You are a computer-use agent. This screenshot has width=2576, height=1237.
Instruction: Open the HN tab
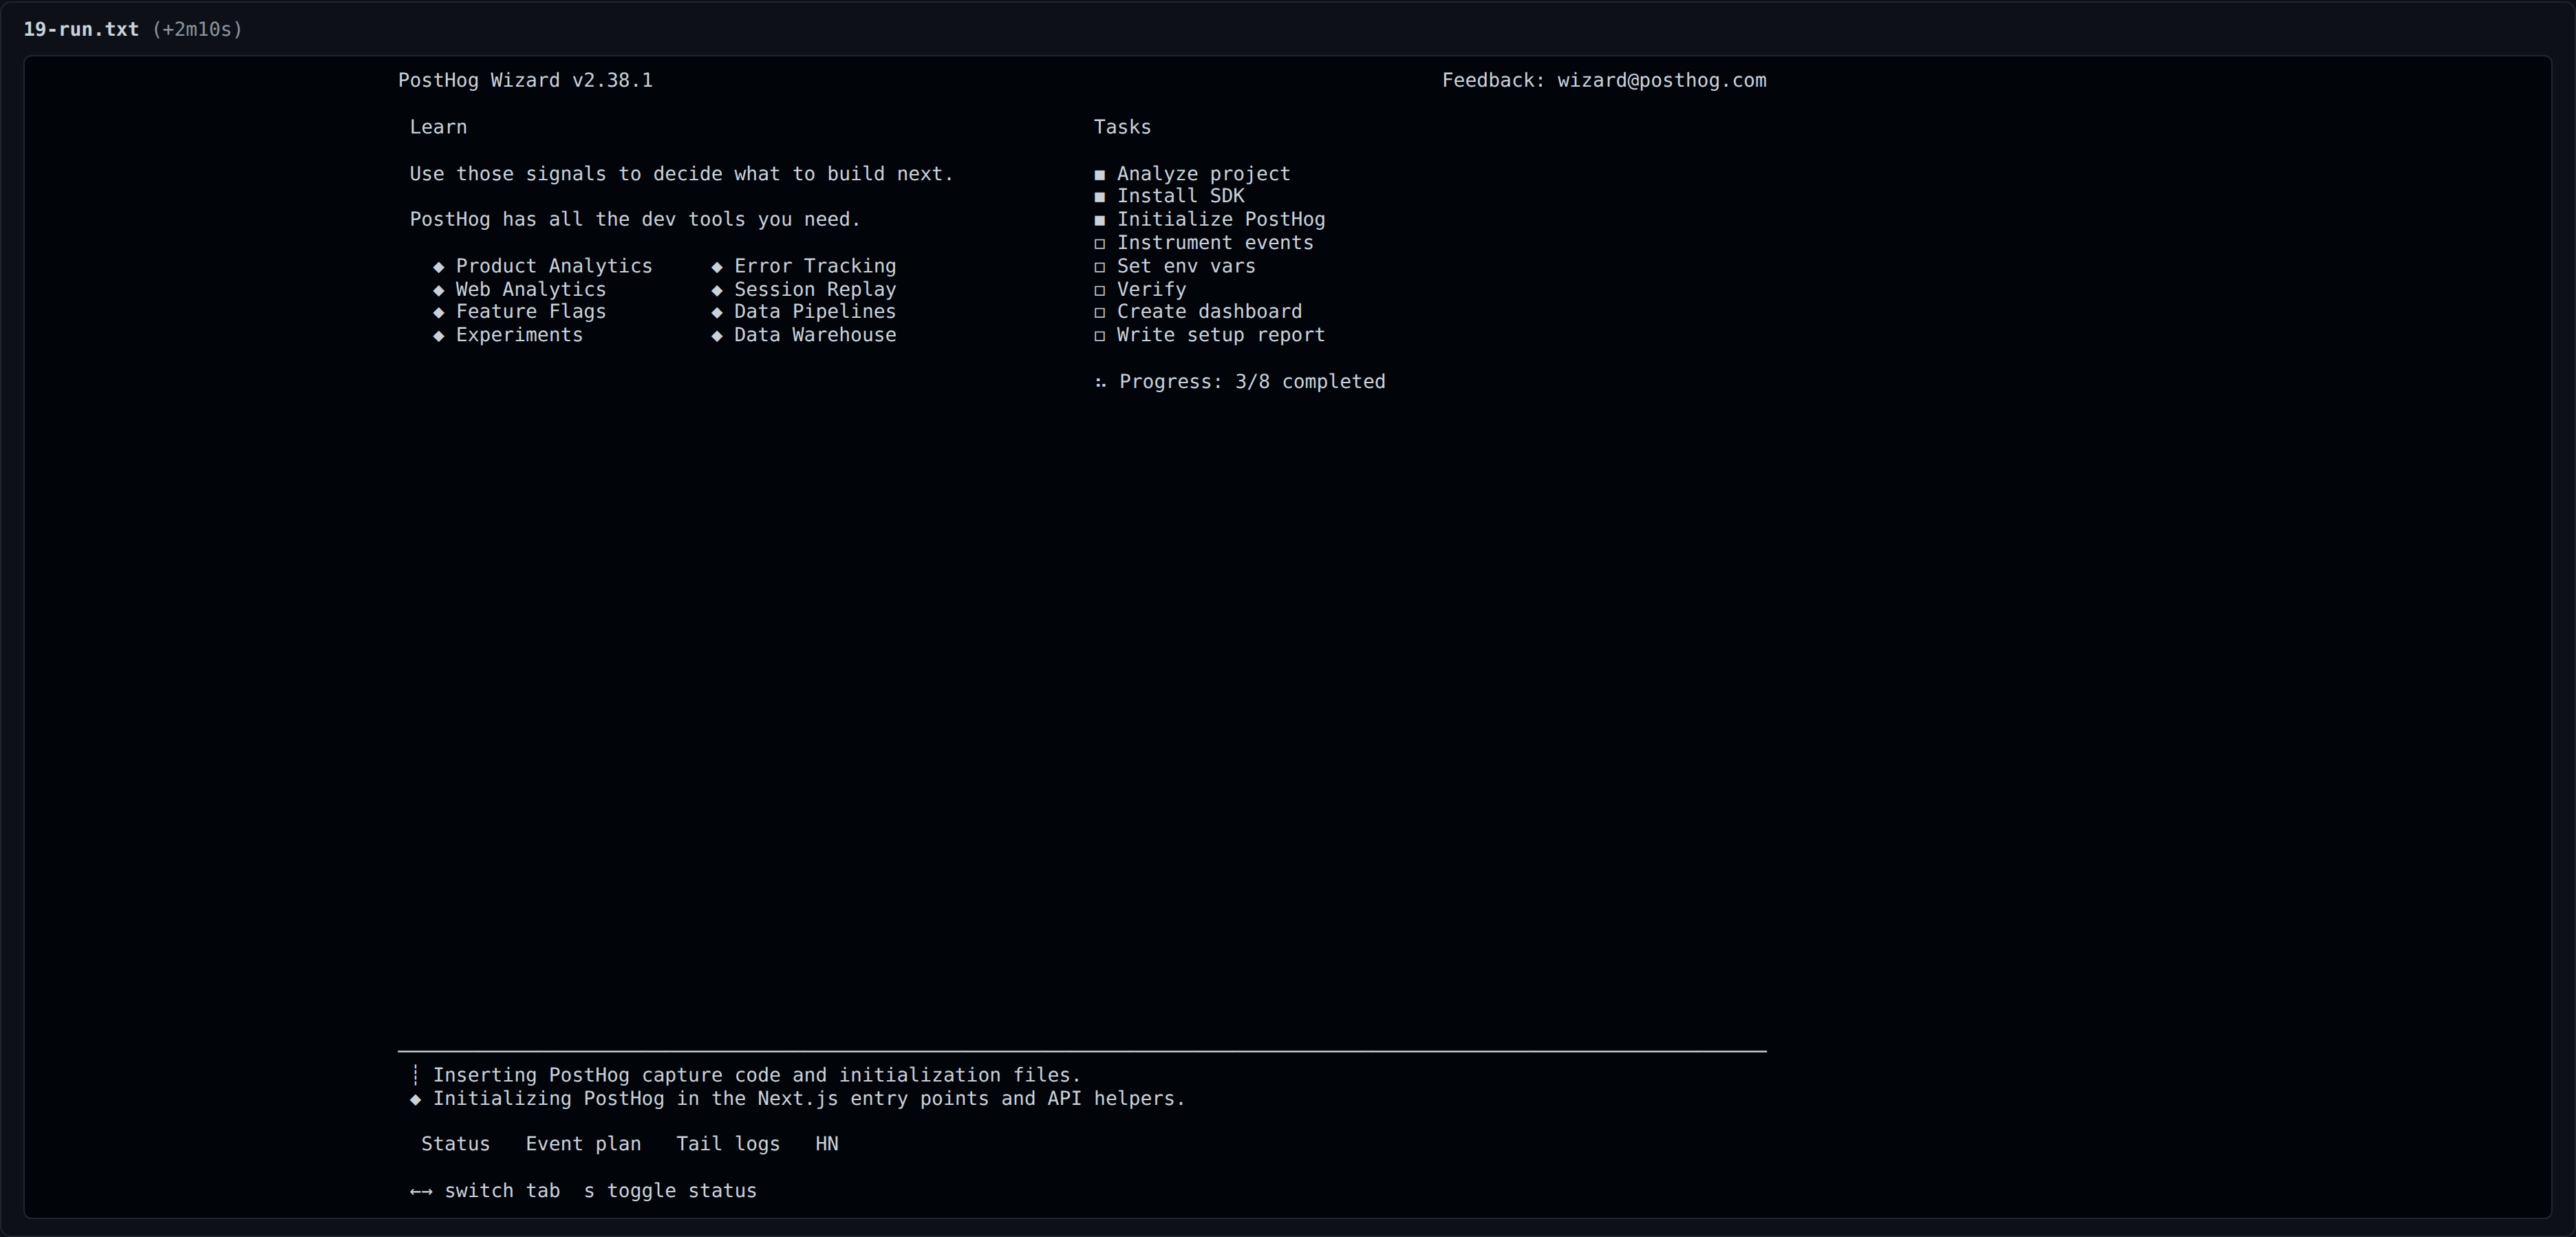(x=827, y=1144)
